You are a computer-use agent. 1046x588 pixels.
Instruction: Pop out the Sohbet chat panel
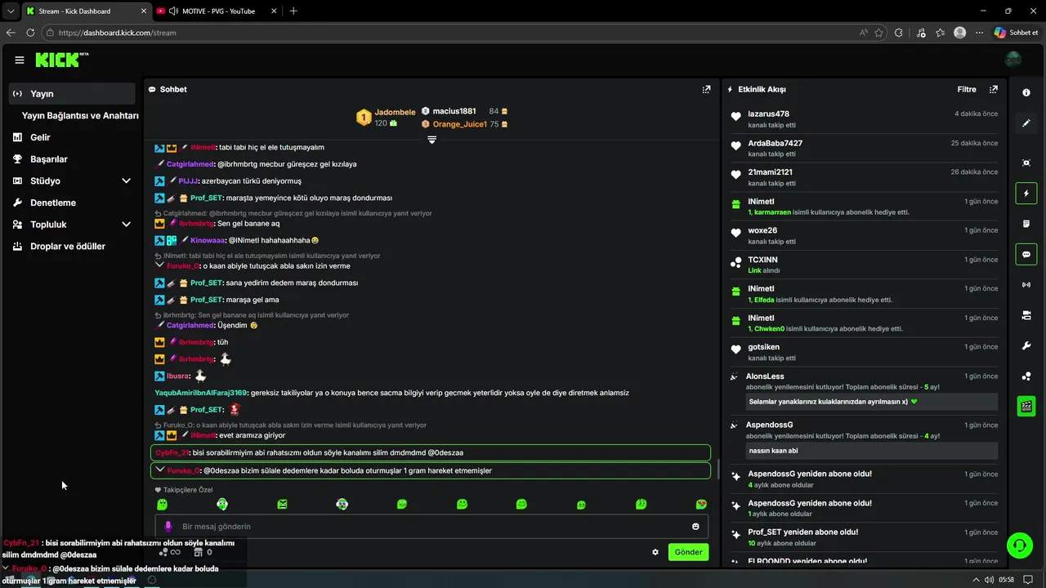tap(706, 89)
